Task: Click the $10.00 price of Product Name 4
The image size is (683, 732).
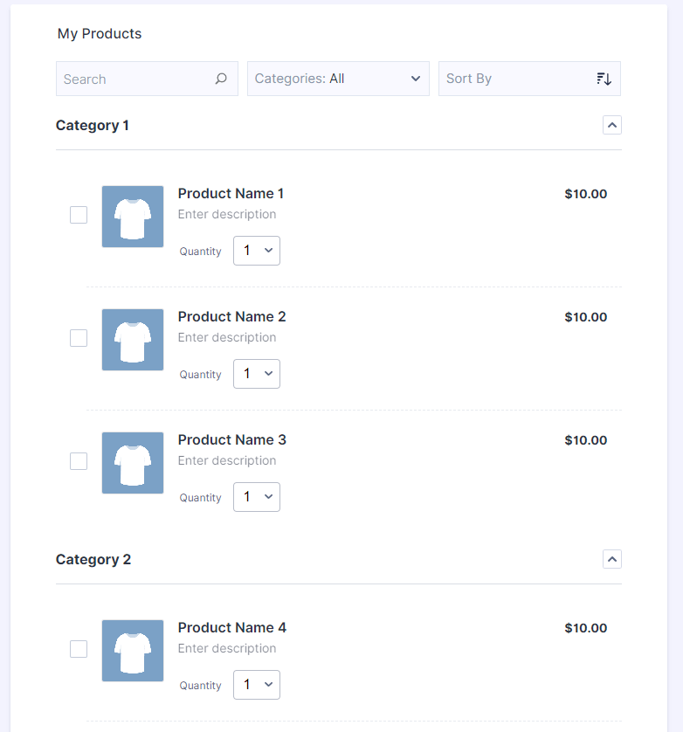Action: [x=586, y=628]
